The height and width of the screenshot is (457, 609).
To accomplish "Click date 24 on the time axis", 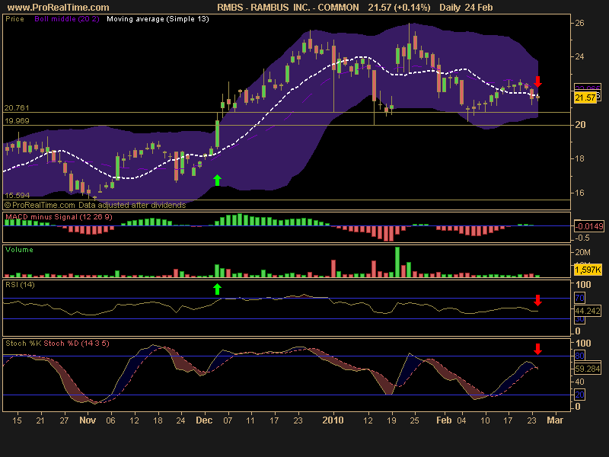I will (x=180, y=420).
